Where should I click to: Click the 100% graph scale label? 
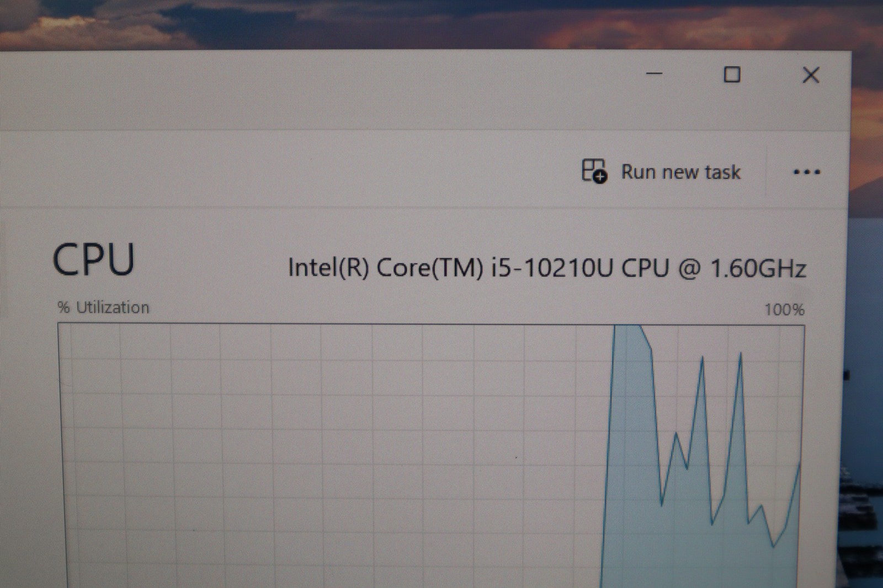(784, 310)
